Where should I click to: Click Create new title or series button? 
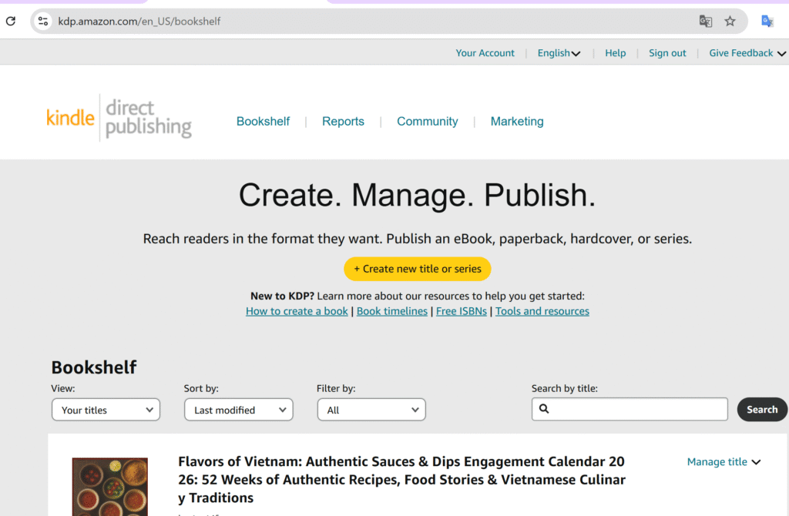[x=417, y=269]
